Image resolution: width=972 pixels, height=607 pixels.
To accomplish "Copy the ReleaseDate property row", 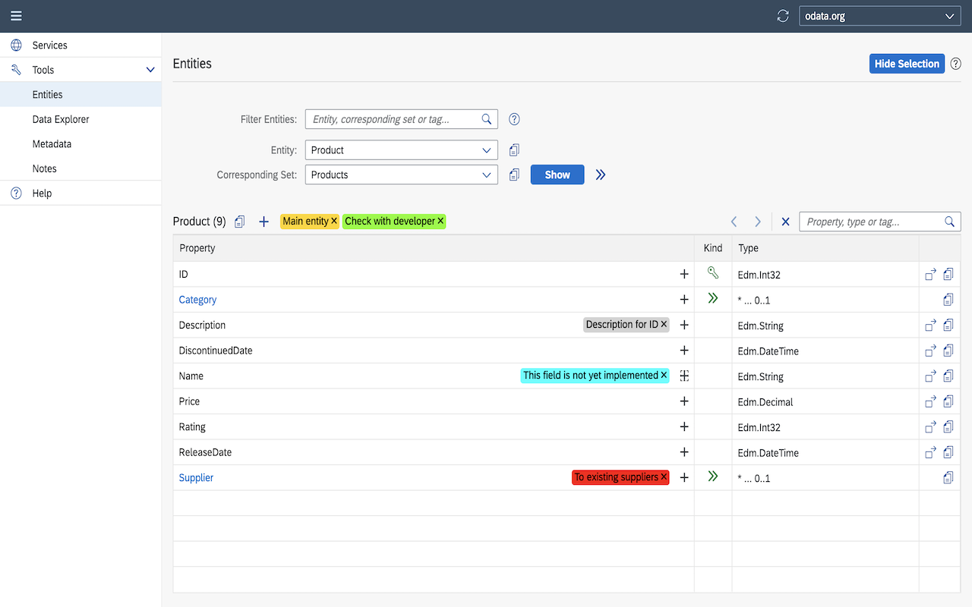I will click(x=948, y=452).
